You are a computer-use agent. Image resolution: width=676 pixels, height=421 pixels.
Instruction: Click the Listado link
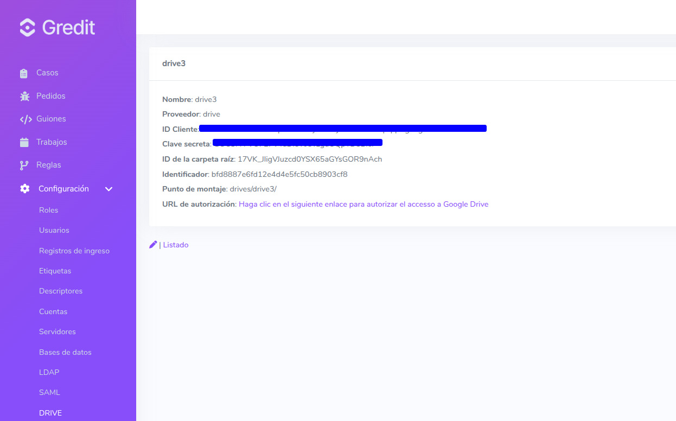point(176,245)
